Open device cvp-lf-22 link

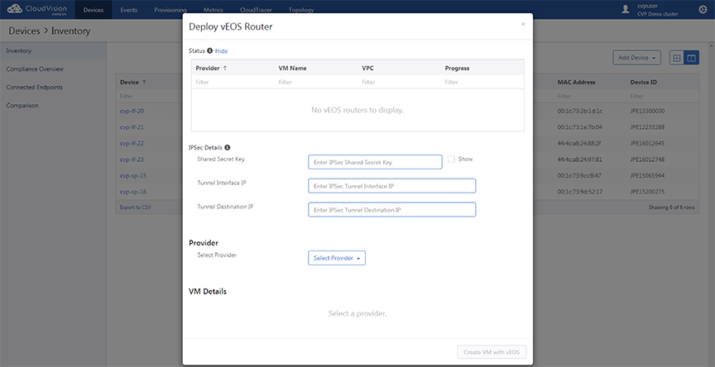(132, 144)
